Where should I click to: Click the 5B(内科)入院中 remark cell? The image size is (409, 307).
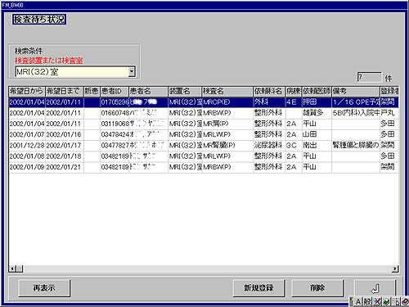(356, 113)
